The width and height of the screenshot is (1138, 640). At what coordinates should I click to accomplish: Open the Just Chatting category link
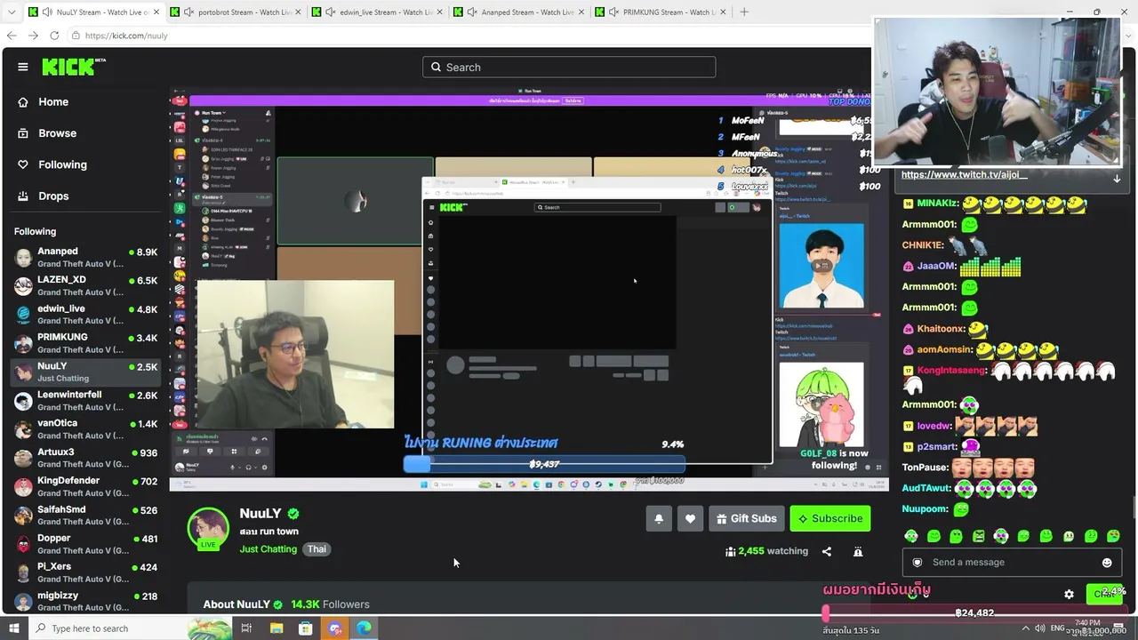tap(268, 549)
